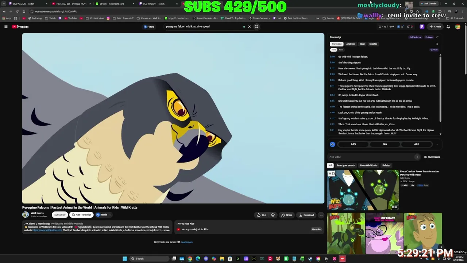This screenshot has height=263, width=467.
Task: Select the Transcript tab
Action: [x=336, y=44]
